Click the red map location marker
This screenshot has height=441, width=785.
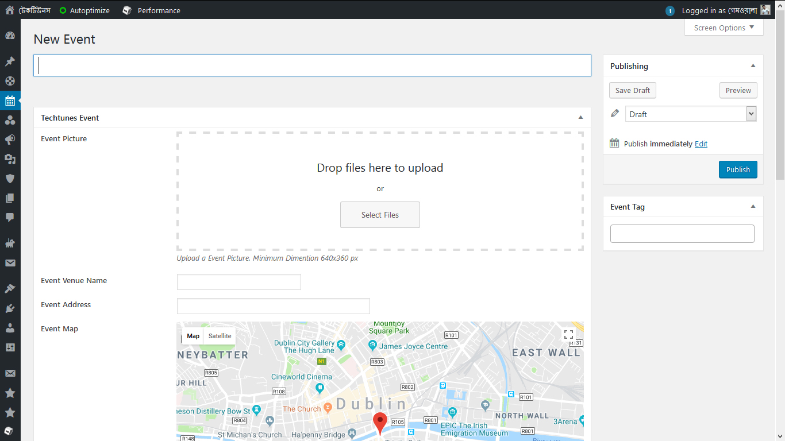point(380,423)
